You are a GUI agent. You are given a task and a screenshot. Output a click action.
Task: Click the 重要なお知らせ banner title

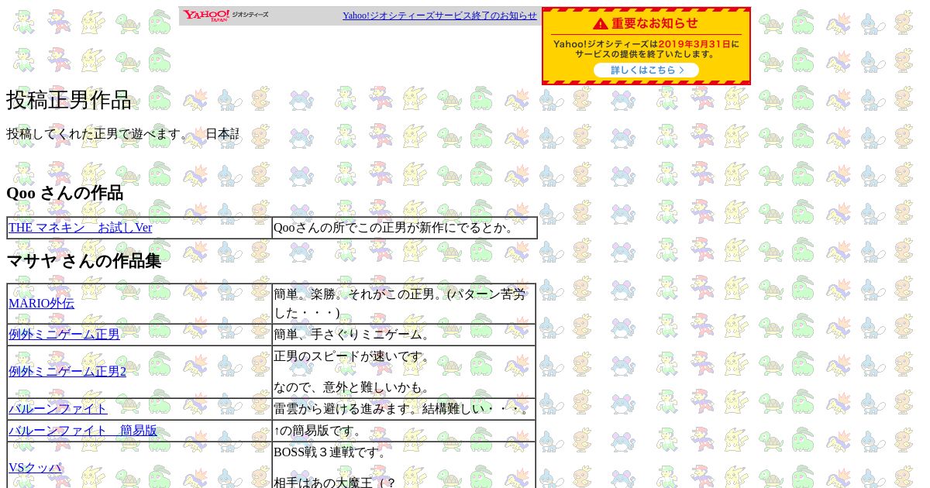pos(655,24)
